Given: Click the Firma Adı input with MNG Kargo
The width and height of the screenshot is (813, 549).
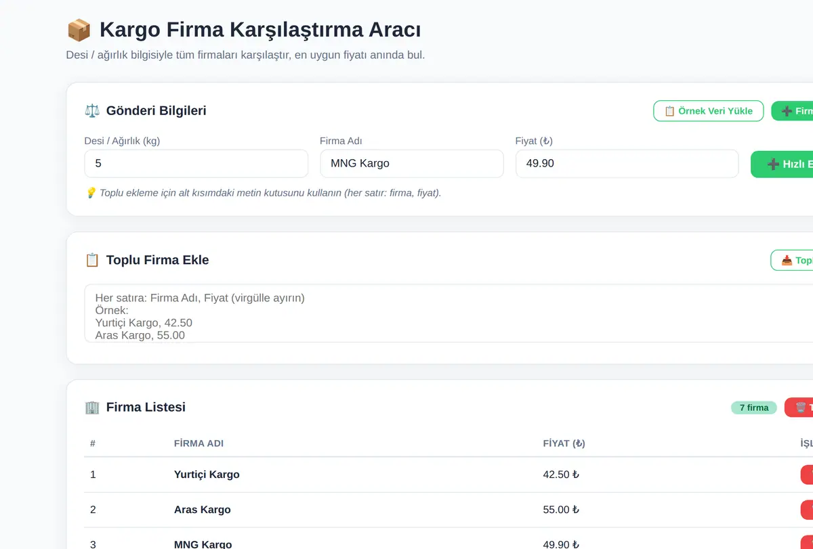Looking at the screenshot, I should click(411, 164).
